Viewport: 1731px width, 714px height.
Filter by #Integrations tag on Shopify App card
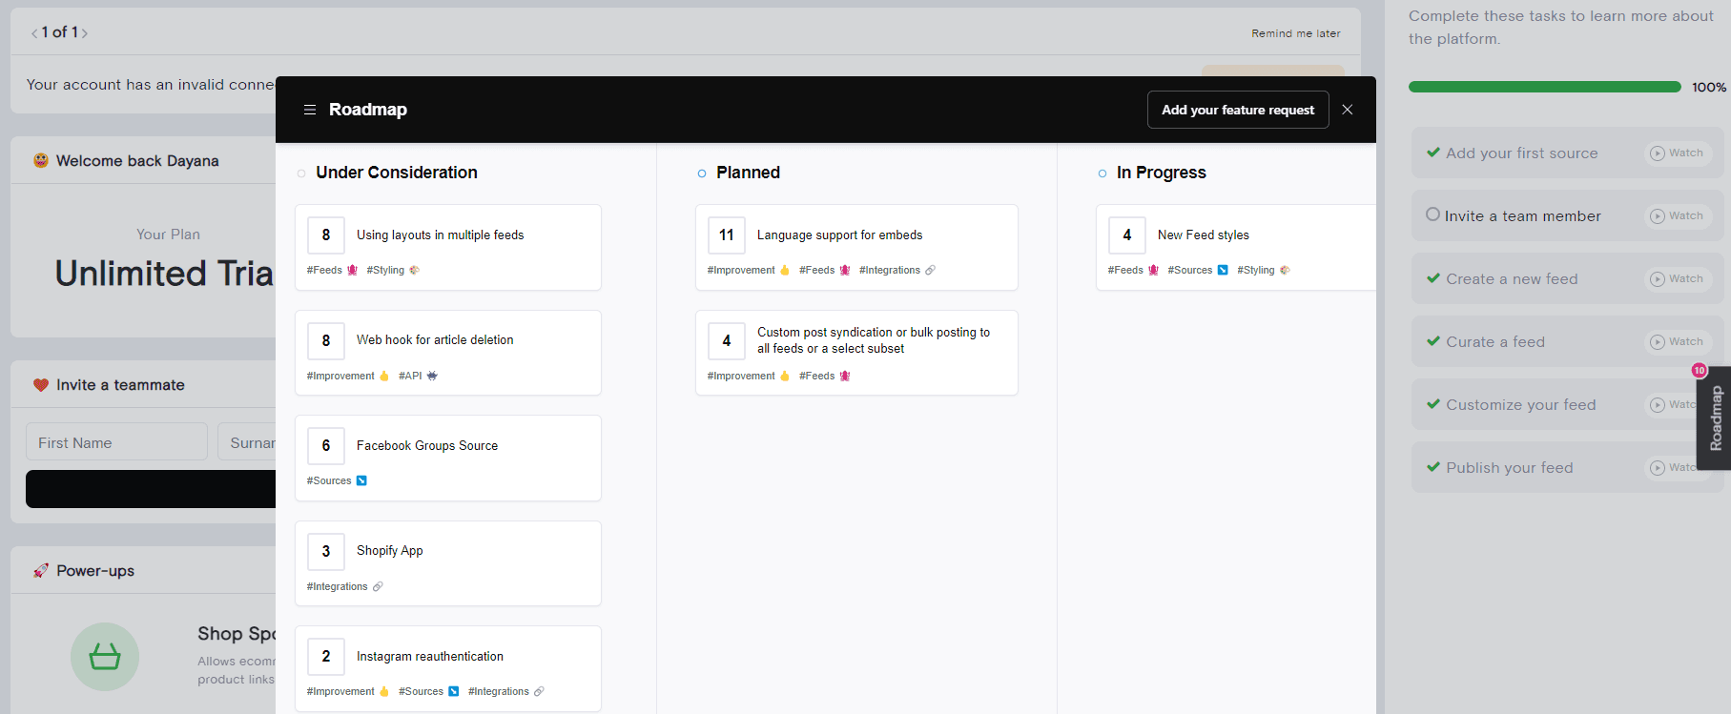[x=344, y=586]
